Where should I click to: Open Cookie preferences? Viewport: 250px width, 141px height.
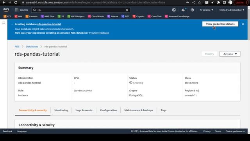(235, 131)
